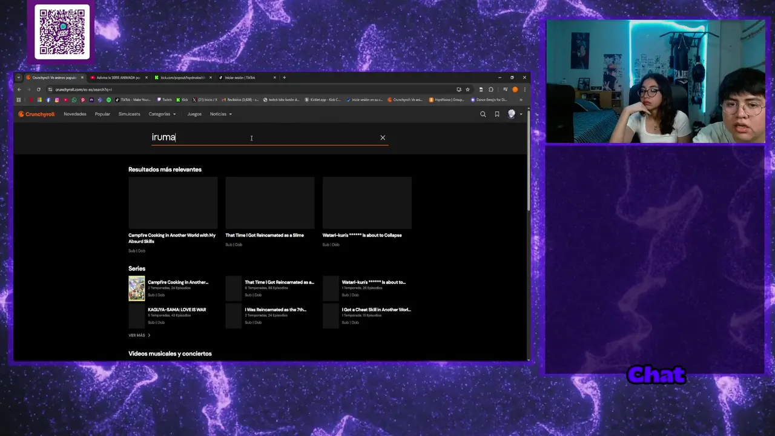This screenshot has width=775, height=436.
Task: Open the Recibidos Gmail bookmark
Action: (x=240, y=100)
